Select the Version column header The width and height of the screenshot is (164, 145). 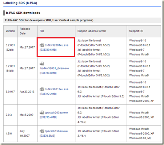pyautogui.click(x=10, y=31)
